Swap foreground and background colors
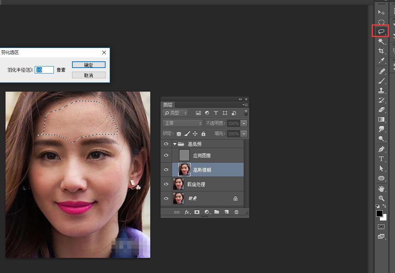This screenshot has width=395, height=273. click(384, 206)
